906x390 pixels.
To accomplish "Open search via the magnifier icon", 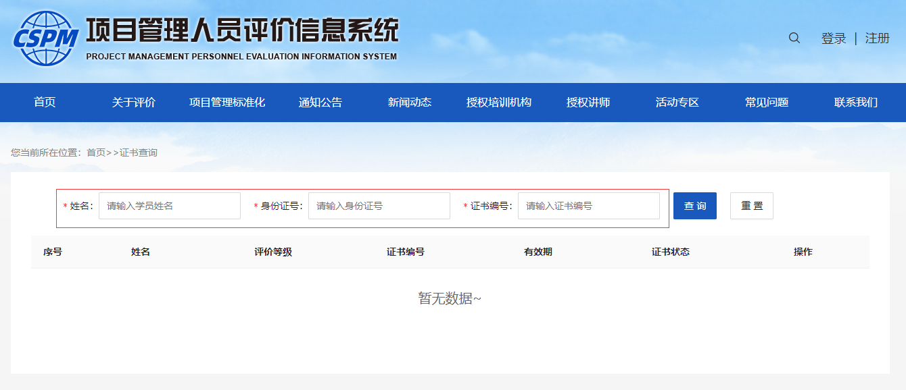I will (794, 38).
